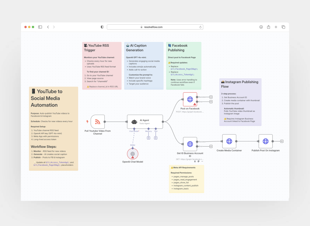Click the 'Publish Post On Instagram' label
The image size is (310, 226).
point(266,150)
